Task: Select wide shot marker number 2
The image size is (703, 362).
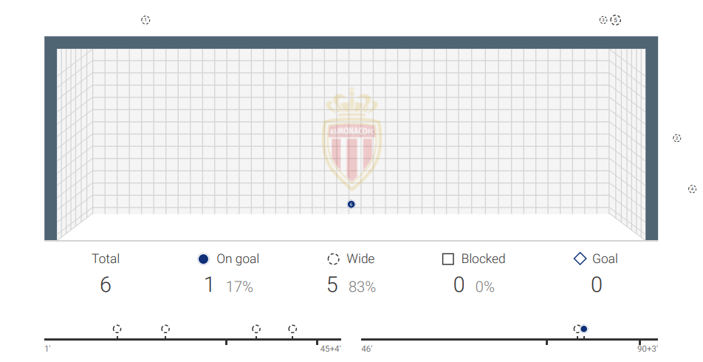Action: (x=677, y=137)
